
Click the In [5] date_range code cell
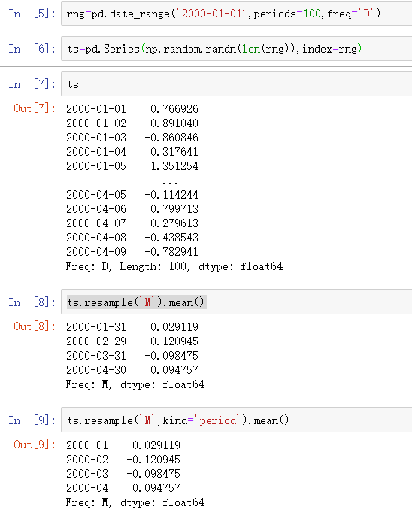coord(237,14)
